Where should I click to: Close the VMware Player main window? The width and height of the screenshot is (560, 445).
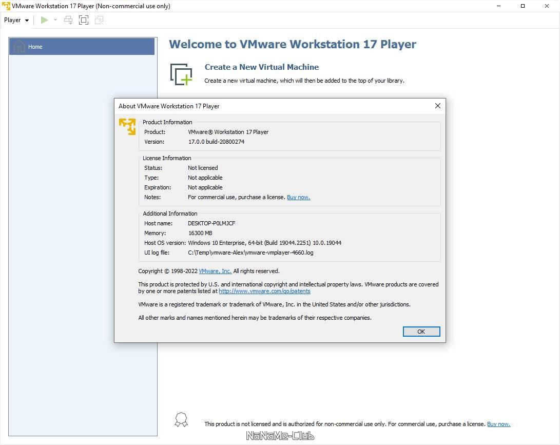click(547, 6)
